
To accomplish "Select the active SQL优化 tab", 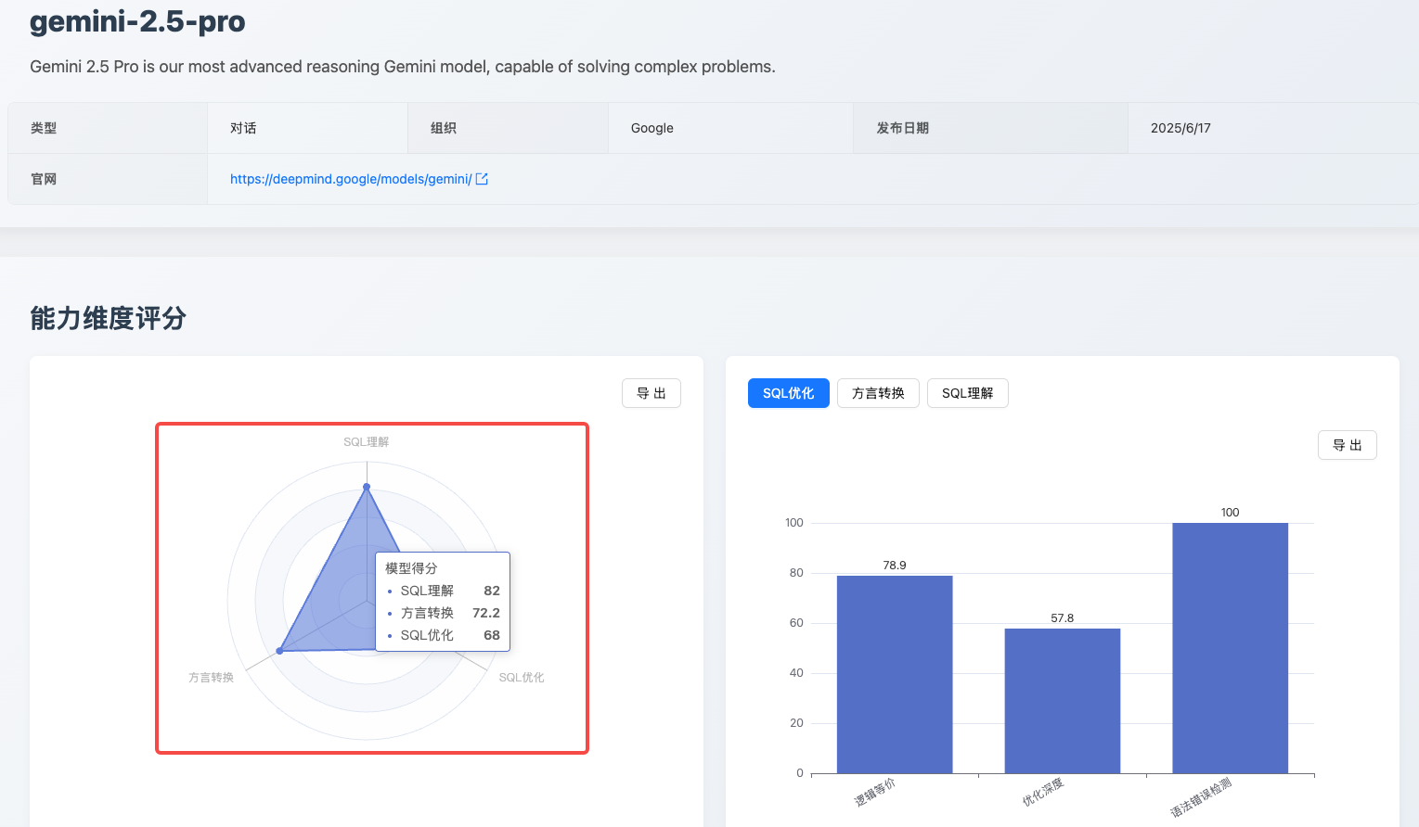I will (x=788, y=393).
